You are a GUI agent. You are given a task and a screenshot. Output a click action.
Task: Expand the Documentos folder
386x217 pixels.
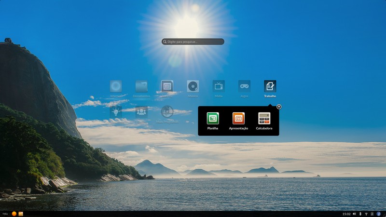141,86
